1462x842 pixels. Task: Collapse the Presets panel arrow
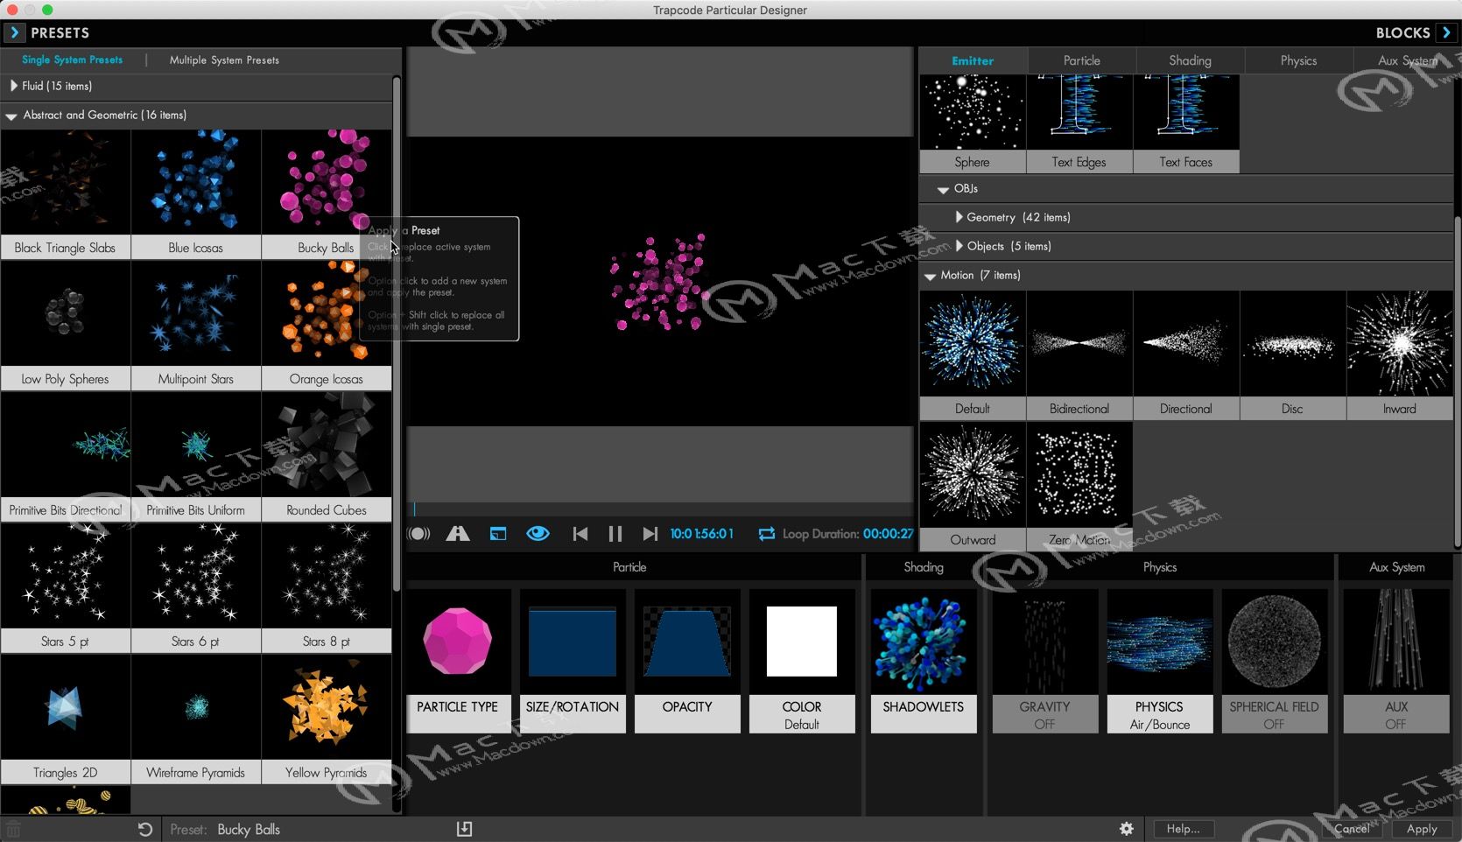pyautogui.click(x=14, y=32)
